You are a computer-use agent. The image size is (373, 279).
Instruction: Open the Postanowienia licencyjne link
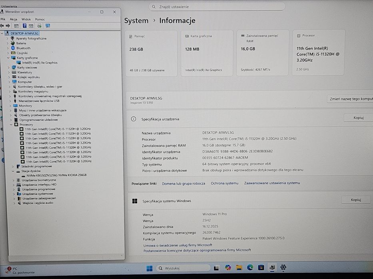pyautogui.click(x=197, y=250)
